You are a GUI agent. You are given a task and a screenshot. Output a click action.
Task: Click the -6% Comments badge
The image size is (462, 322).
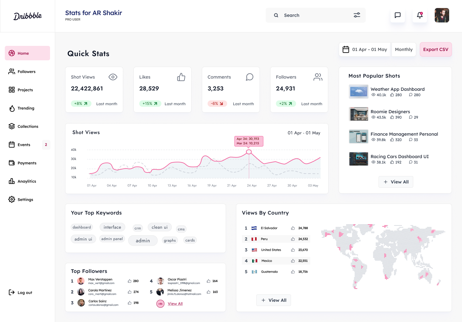pos(217,104)
